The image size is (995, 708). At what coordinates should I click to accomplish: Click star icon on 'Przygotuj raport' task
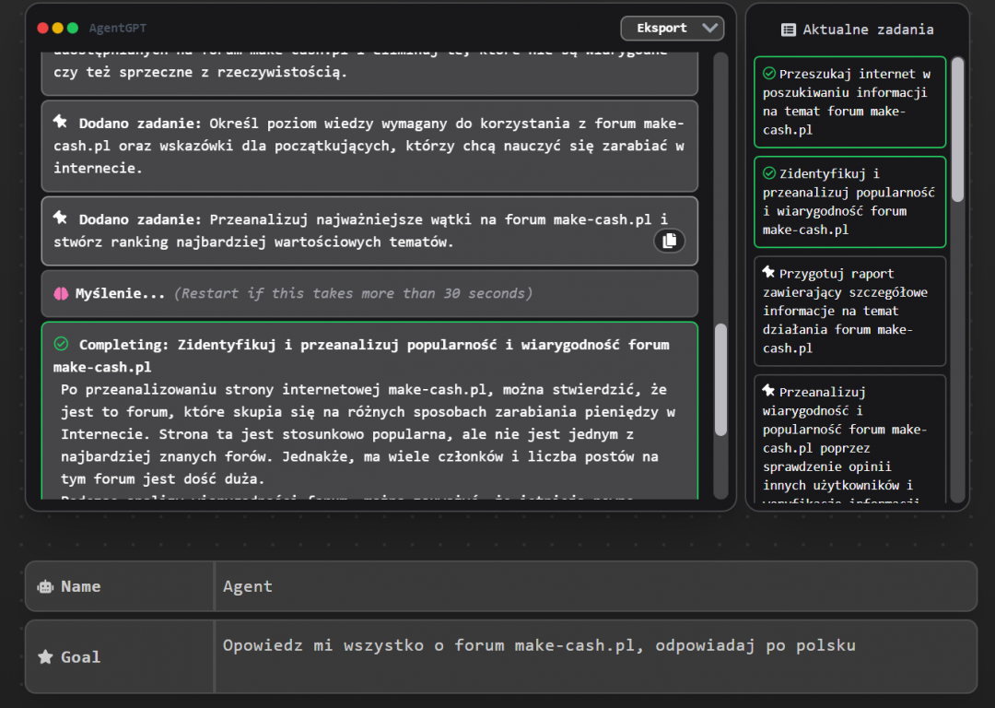(768, 273)
